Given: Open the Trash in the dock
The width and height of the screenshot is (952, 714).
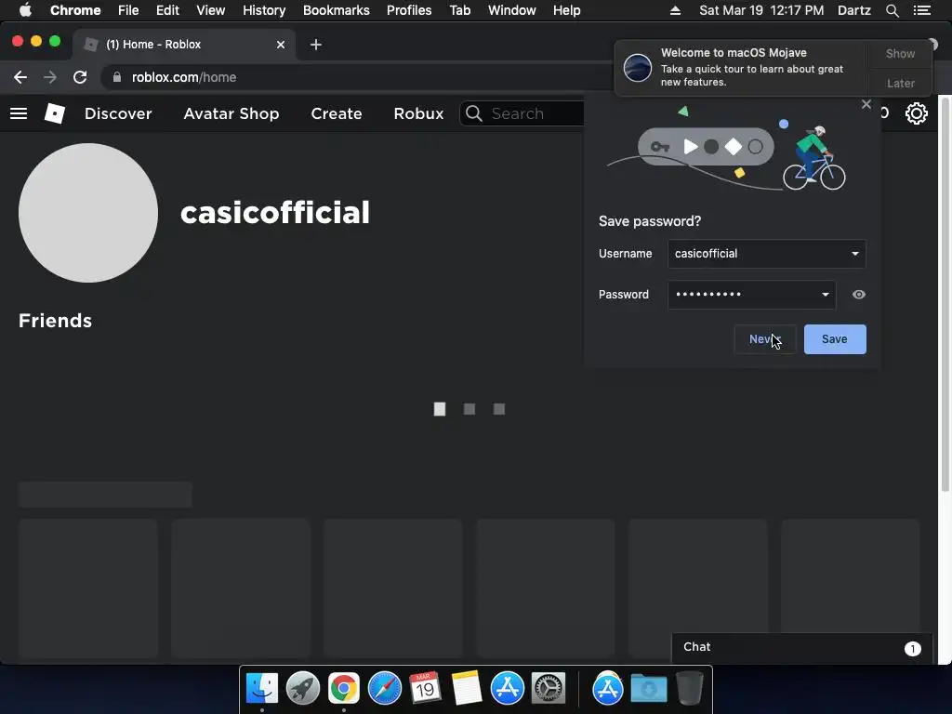Looking at the screenshot, I should 690,689.
